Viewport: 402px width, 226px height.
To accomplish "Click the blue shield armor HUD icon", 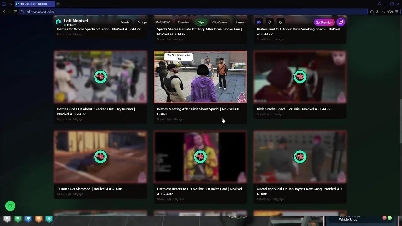I will pos(28,218).
